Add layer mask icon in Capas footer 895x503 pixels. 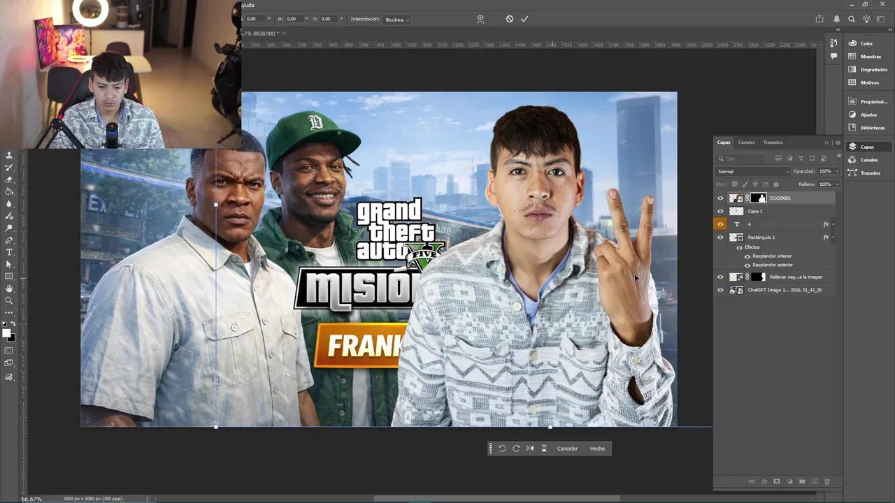777,481
